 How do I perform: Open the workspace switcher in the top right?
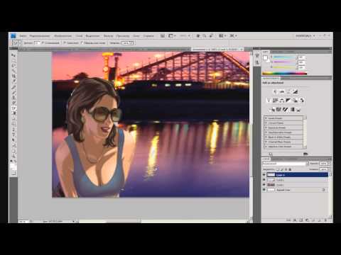[305, 36]
